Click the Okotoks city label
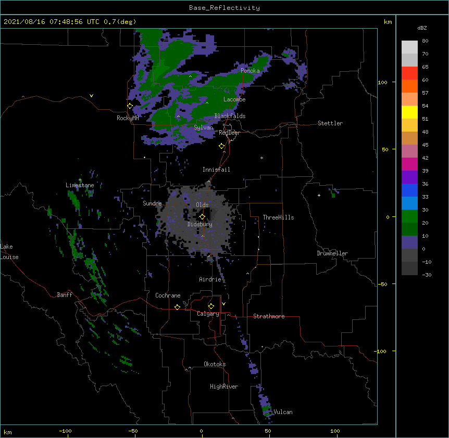 215,364
